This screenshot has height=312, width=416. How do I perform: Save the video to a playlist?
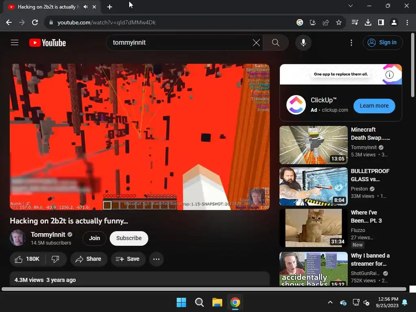tap(128, 259)
